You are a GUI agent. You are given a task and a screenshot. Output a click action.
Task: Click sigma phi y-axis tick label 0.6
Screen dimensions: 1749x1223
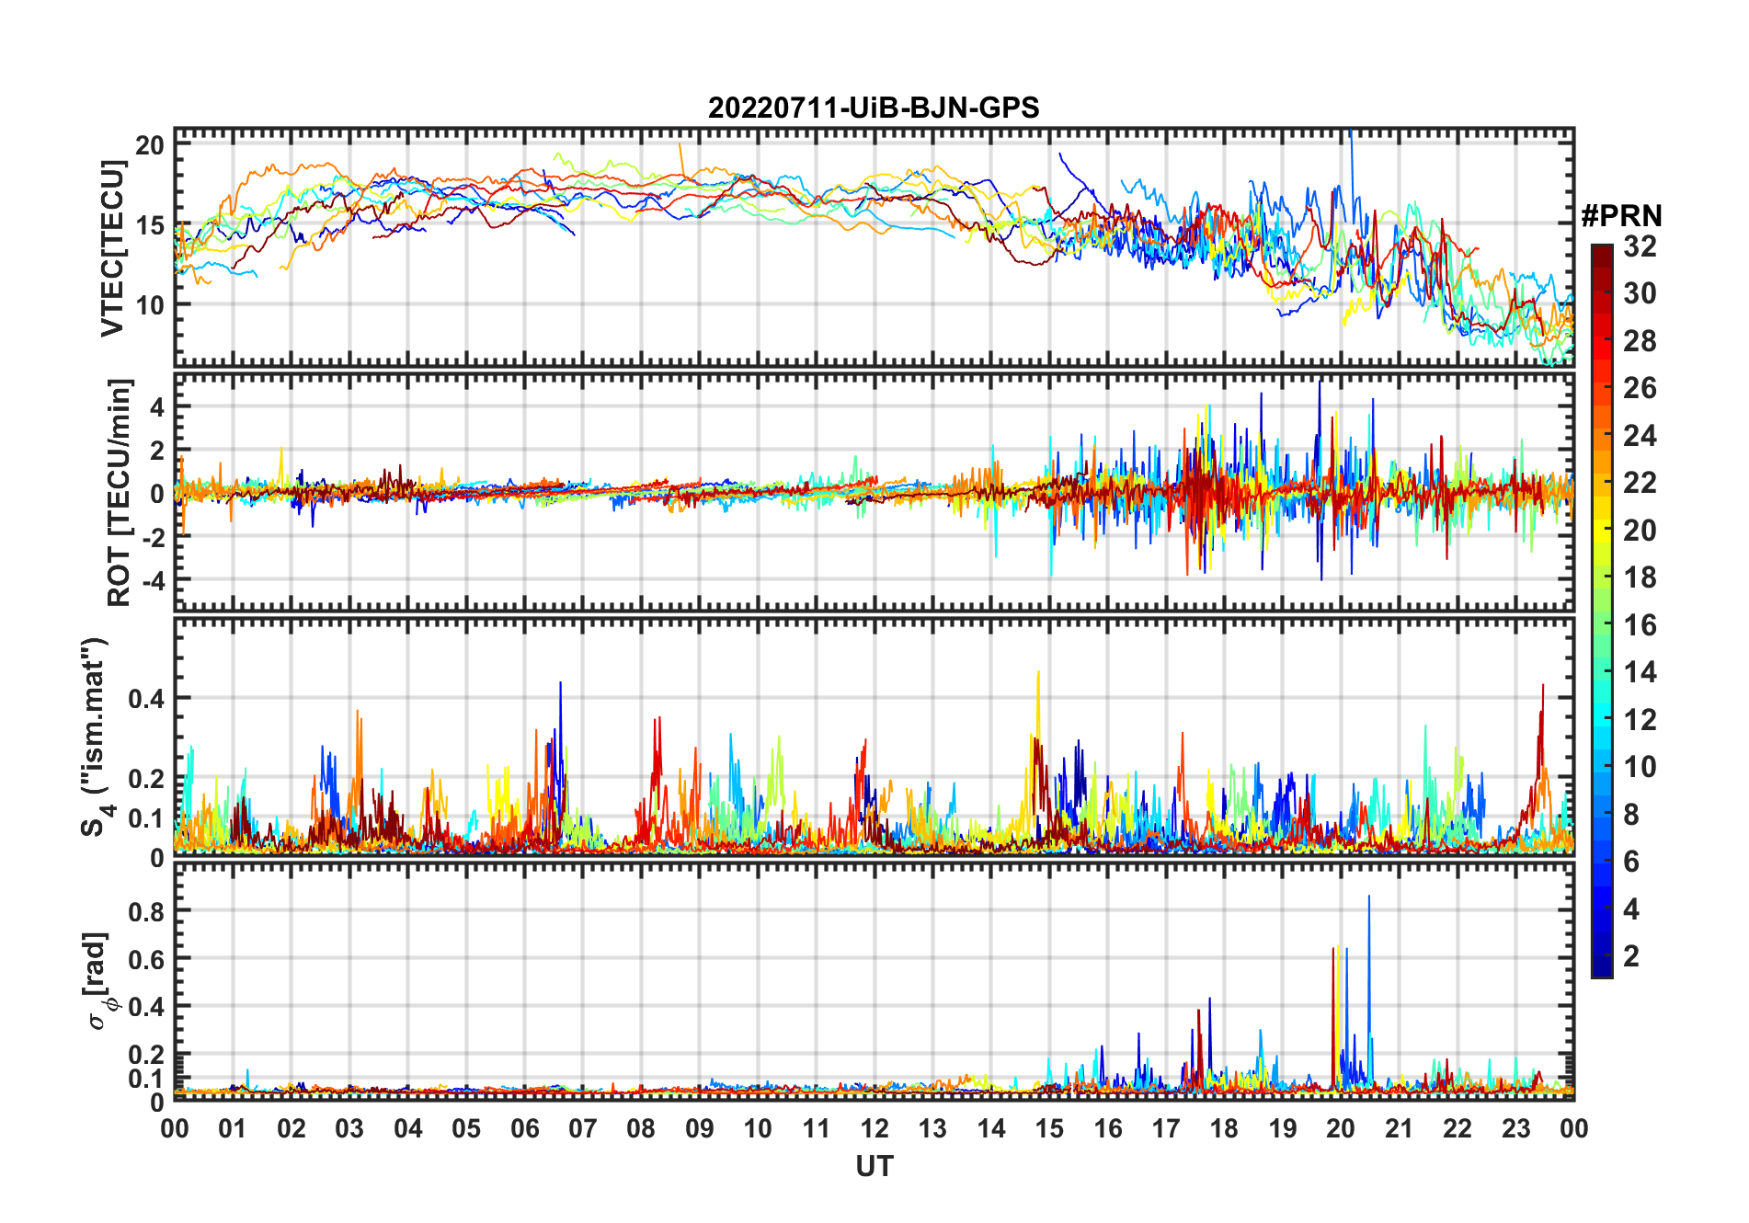point(146,959)
